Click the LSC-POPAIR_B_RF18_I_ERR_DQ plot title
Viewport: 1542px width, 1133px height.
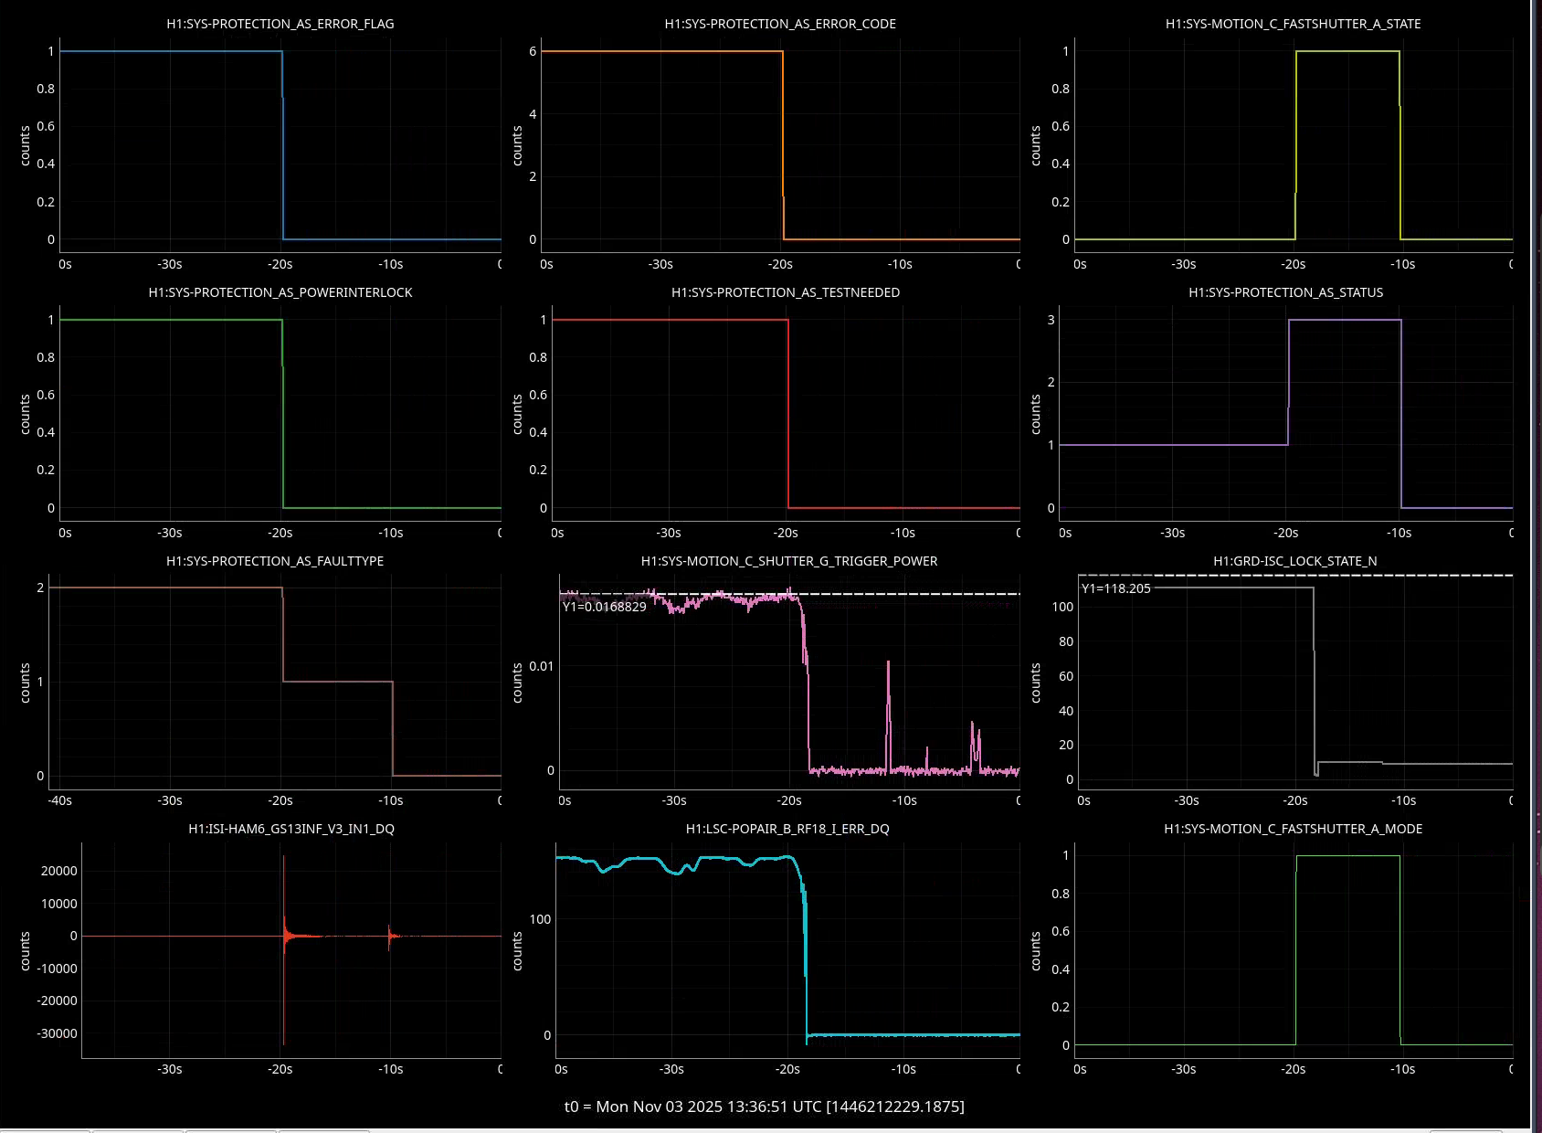point(787,829)
